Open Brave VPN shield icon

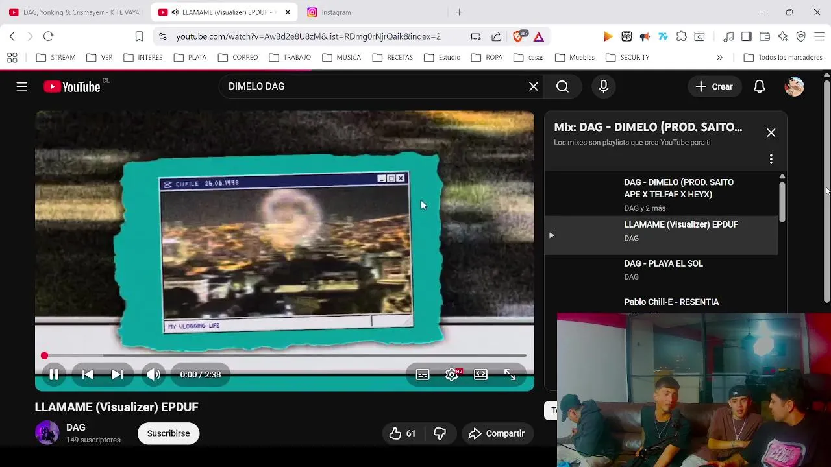click(801, 36)
